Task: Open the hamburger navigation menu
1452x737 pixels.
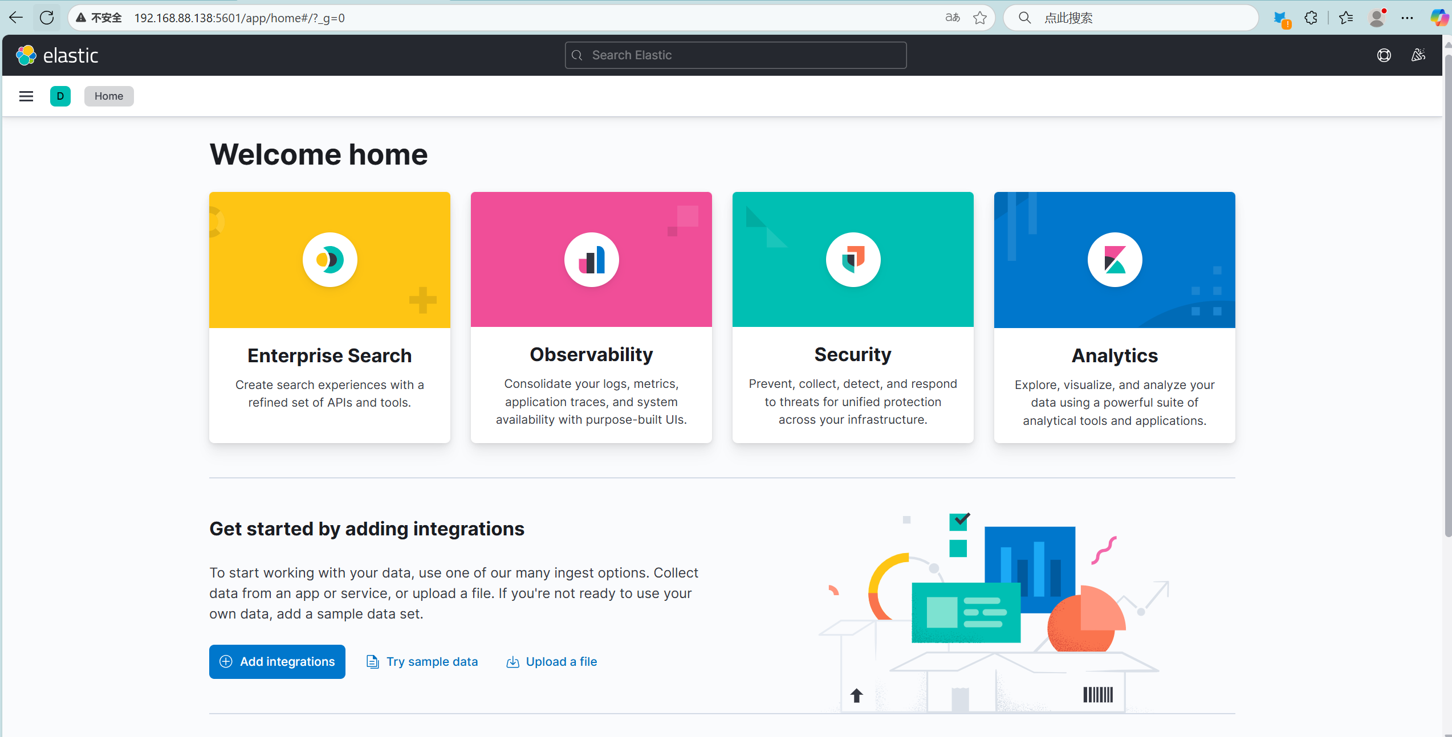Action: (x=26, y=96)
